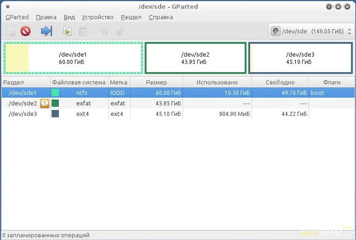Select the /dev/sde2 row in partition list

[178, 103]
